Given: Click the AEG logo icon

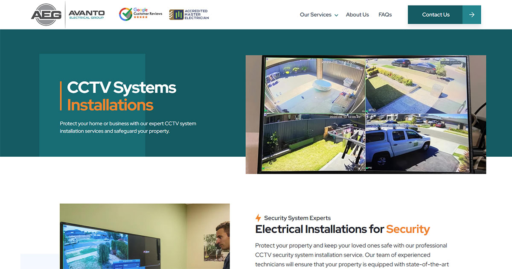Looking at the screenshot, I should pyautogui.click(x=47, y=14).
